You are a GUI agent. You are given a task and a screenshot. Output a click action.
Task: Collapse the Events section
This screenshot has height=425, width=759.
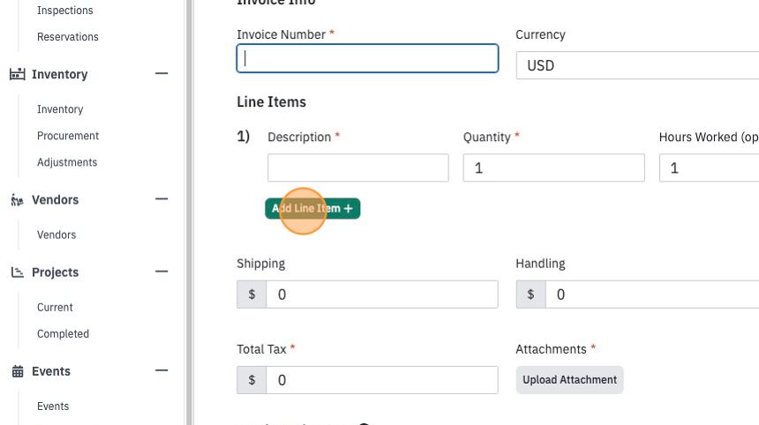[162, 370]
